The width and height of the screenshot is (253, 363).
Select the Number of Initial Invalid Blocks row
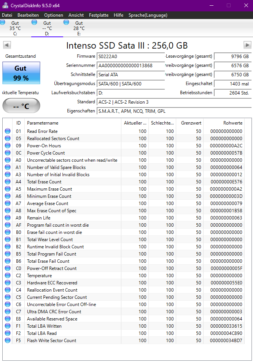(x=124, y=174)
